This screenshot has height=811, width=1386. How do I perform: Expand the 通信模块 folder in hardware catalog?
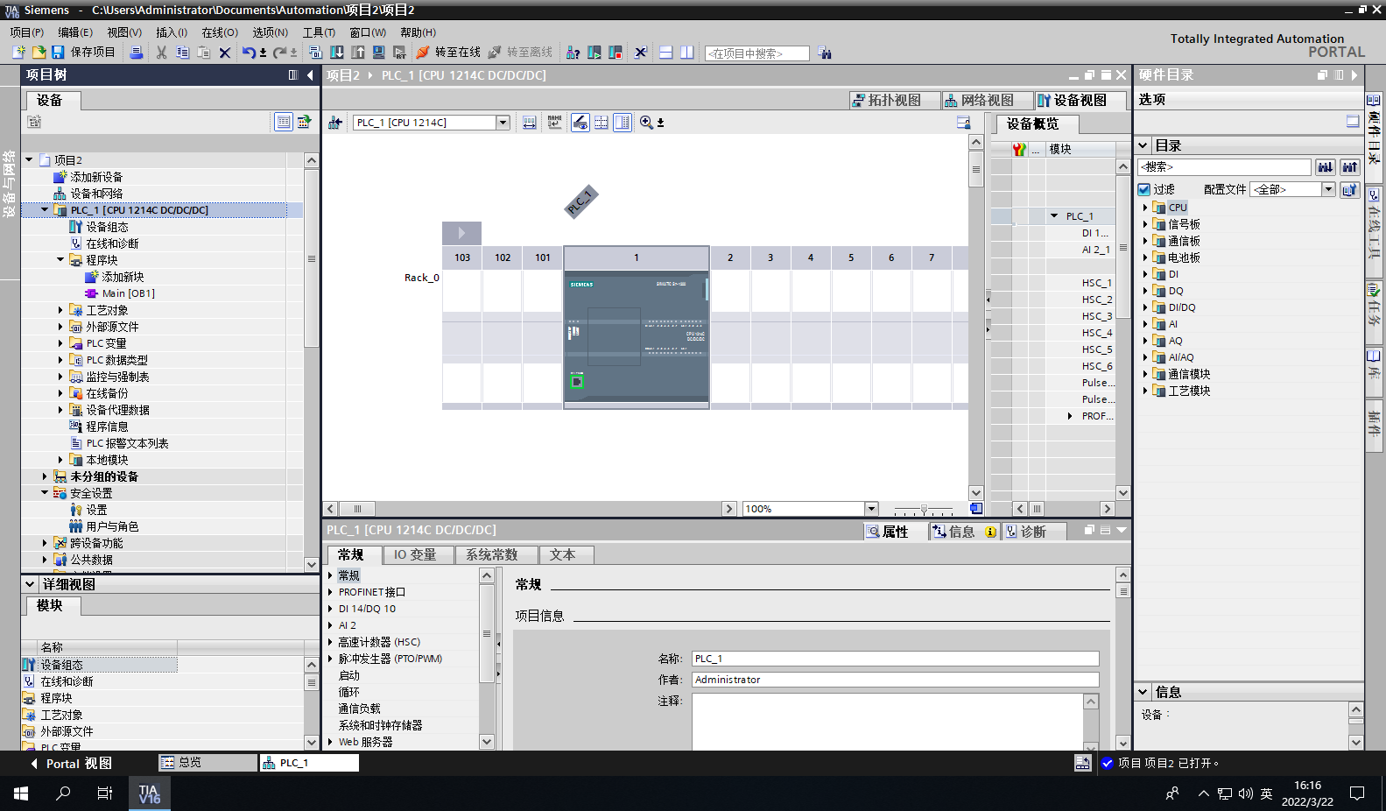[1145, 374]
